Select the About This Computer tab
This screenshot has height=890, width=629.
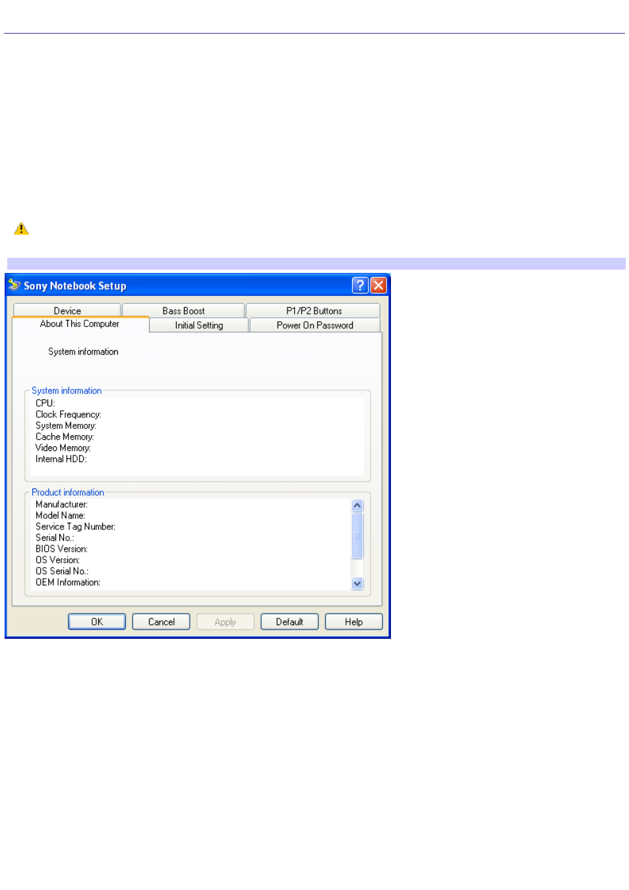click(x=80, y=324)
